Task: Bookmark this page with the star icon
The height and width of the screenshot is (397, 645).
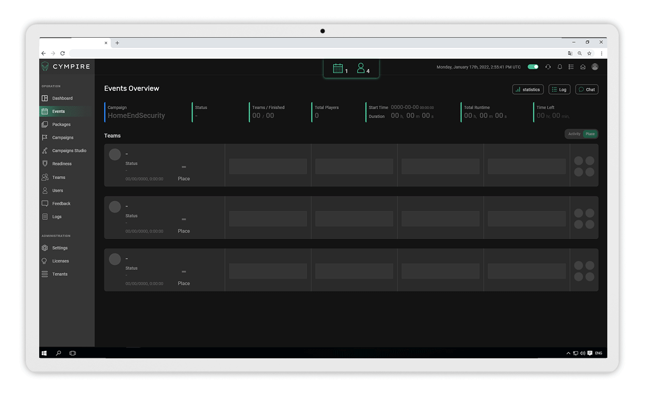Action: [x=589, y=53]
